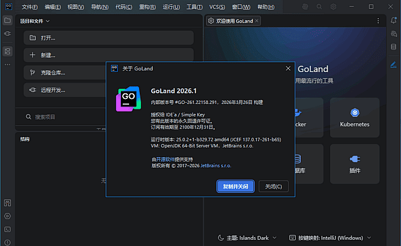The height and width of the screenshot is (246, 401).
Task: Open Notifications bell icon
Action: tap(393, 20)
